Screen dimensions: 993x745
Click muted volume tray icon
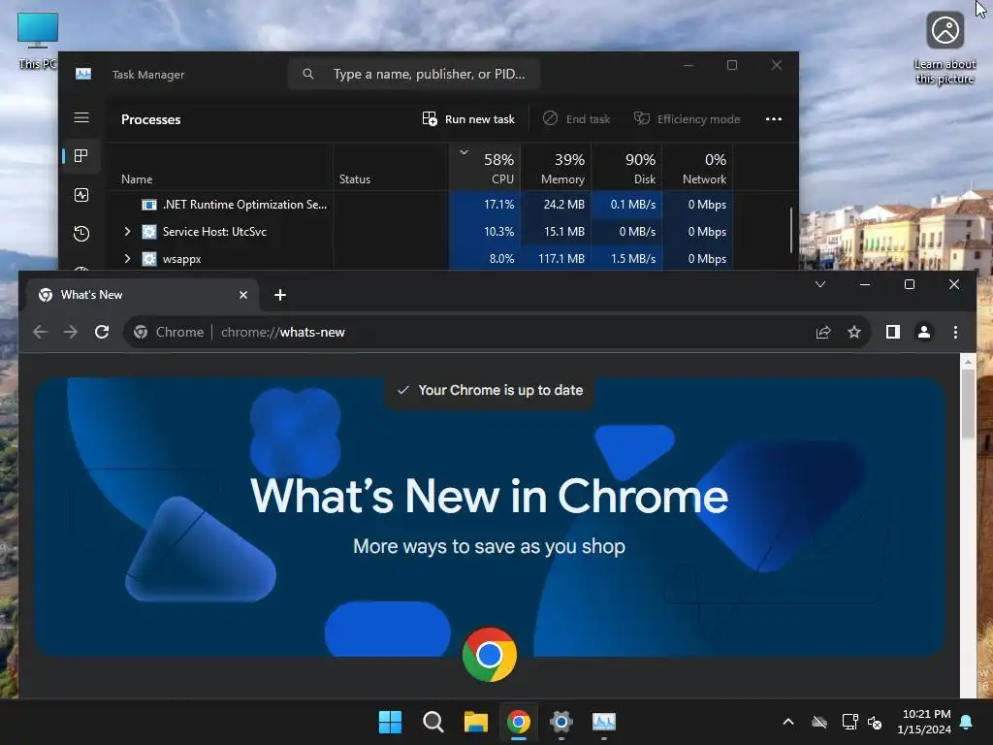[875, 722]
